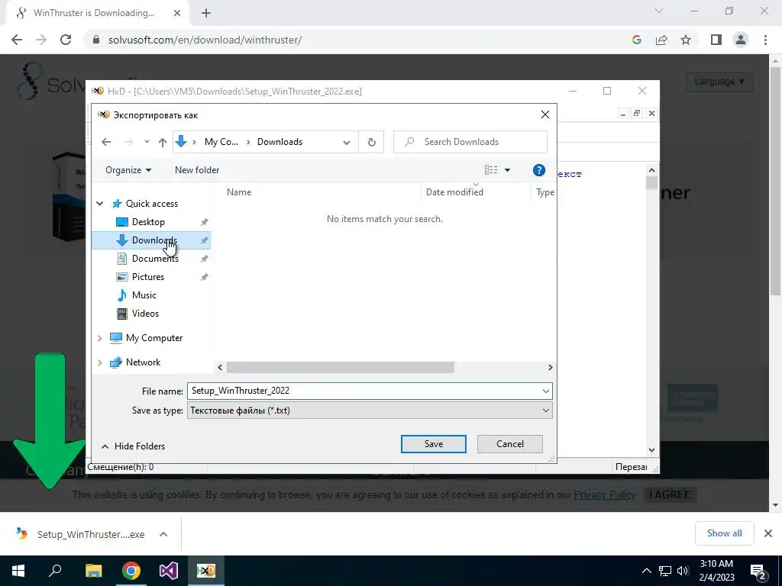The height and width of the screenshot is (586, 782).
Task: Refresh the Downloads folder listing
Action: (372, 142)
